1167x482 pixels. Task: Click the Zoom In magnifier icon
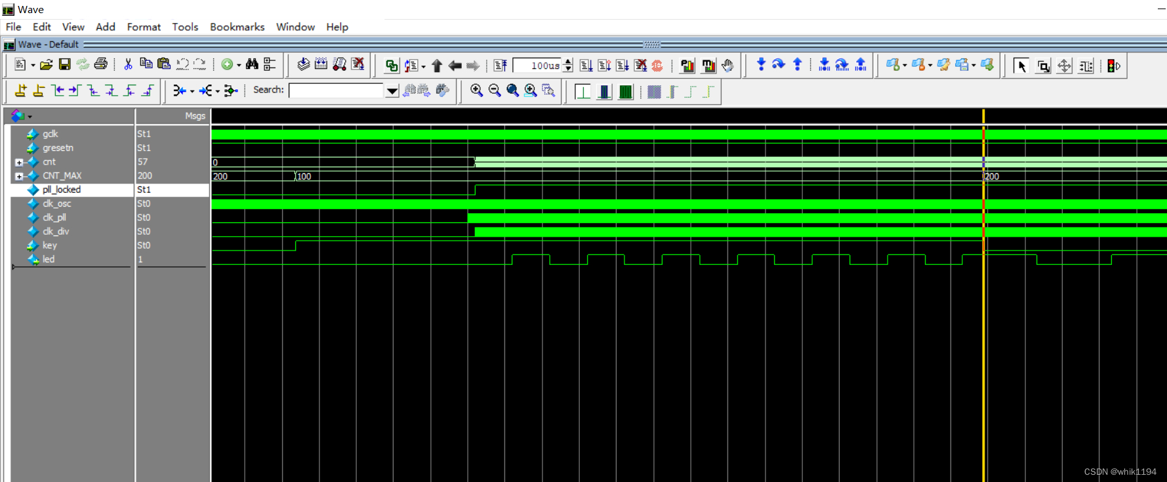coord(477,90)
